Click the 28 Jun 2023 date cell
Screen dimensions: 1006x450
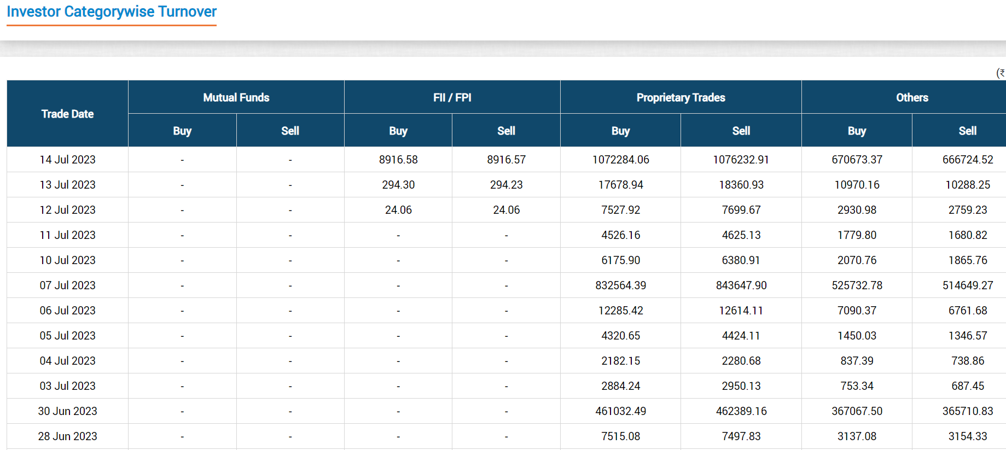(x=67, y=436)
